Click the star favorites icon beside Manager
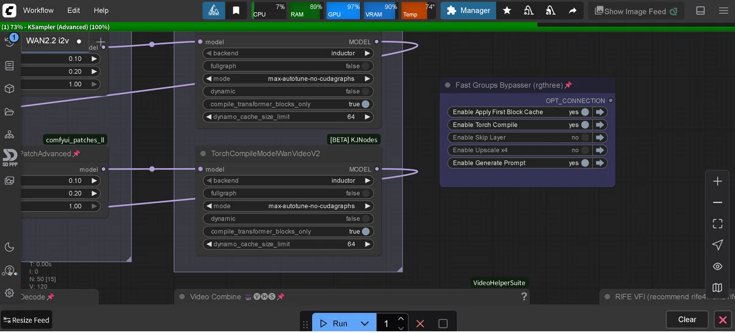Viewport: 735px width, 333px height. tap(507, 10)
